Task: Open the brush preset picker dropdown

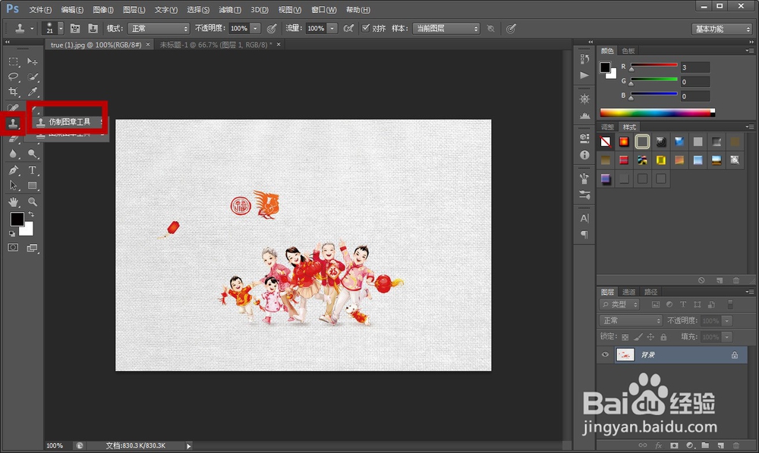Action: click(61, 29)
